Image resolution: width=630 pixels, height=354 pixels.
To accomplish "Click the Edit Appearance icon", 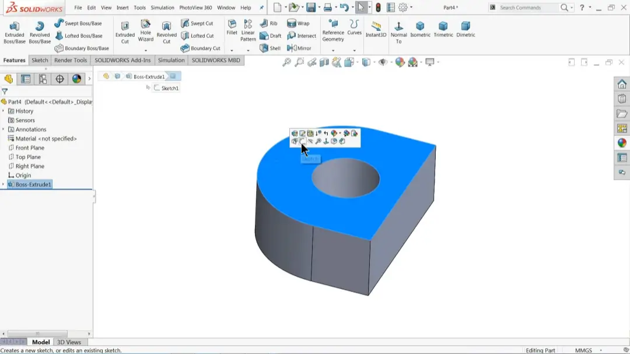I will 400,62.
